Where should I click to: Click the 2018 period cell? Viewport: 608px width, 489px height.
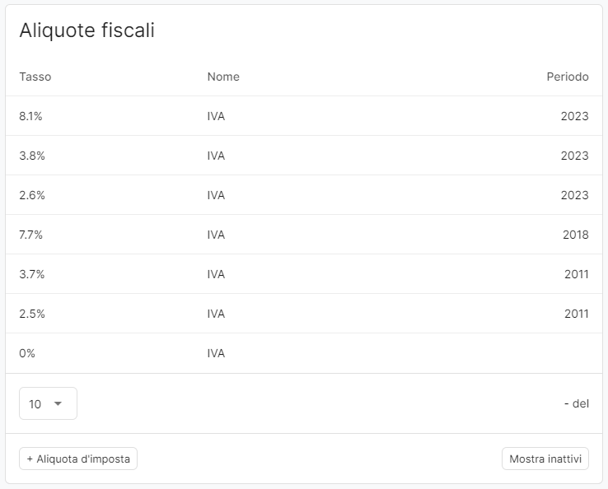(x=574, y=235)
